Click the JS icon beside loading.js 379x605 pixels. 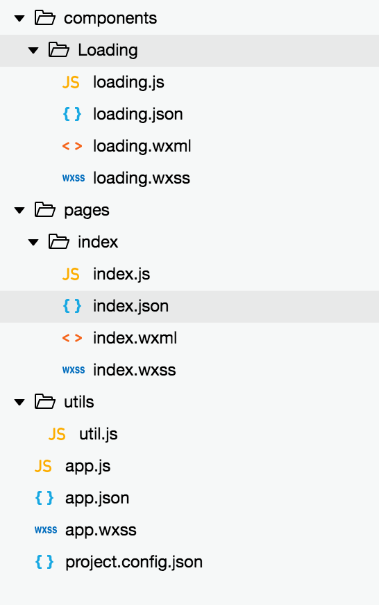click(71, 82)
